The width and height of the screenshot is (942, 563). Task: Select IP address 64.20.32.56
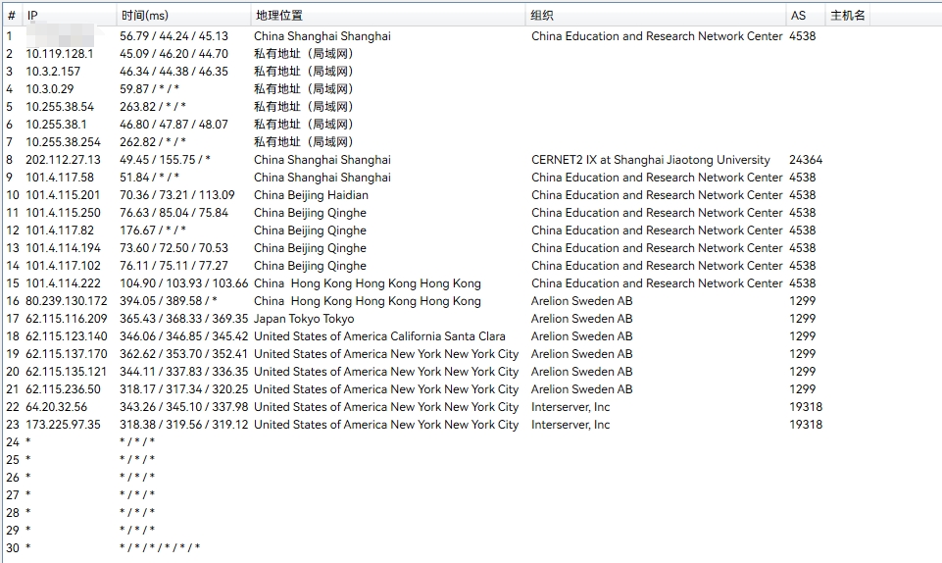click(56, 407)
